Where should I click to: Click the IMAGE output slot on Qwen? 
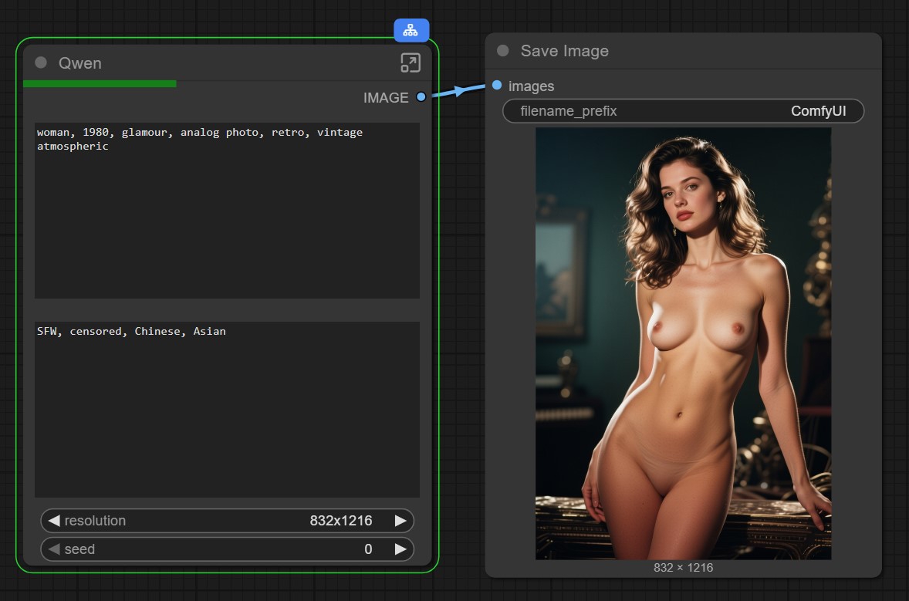click(421, 97)
